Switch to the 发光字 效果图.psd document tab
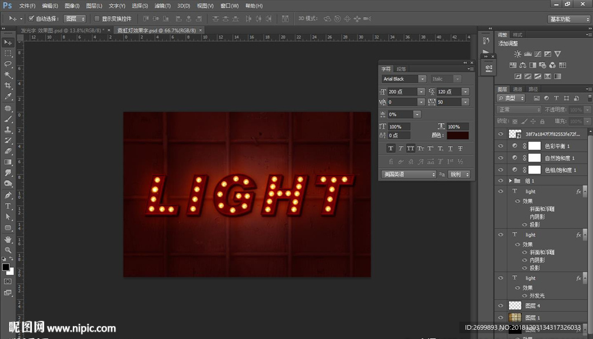Viewport: 593px width, 339px height. 62,30
